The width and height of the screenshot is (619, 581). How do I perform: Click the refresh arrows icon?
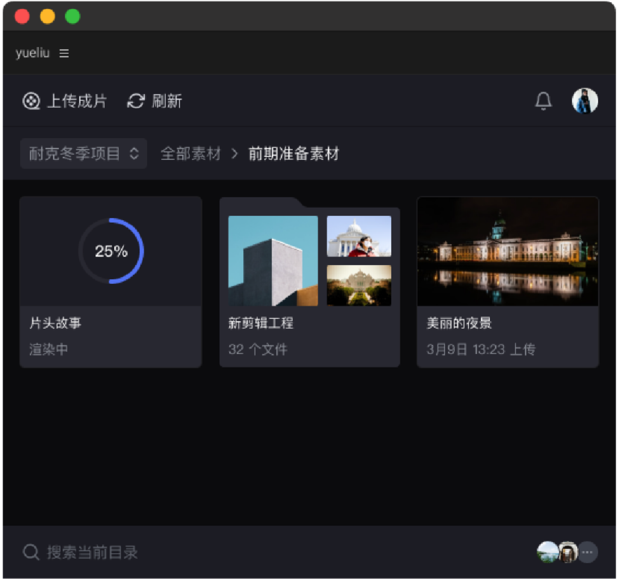point(136,101)
